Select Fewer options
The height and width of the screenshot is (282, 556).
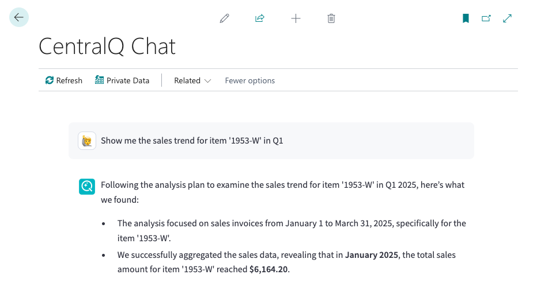pyautogui.click(x=250, y=80)
